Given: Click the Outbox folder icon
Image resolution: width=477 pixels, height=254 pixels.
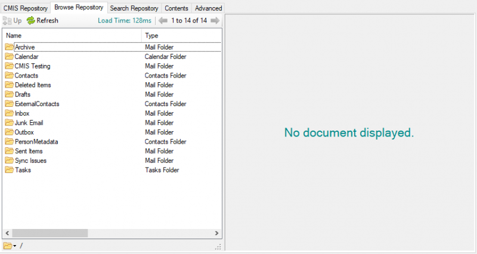Looking at the screenshot, I should click(x=9, y=132).
